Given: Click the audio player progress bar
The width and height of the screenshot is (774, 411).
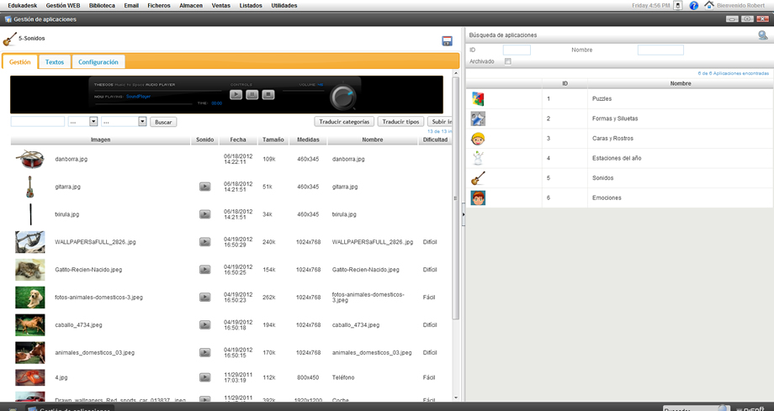Looking at the screenshot, I should (x=144, y=103).
